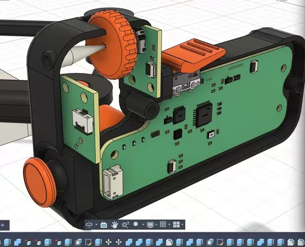Expand the zoom window options arrow
The image size is (305, 247).
[x=143, y=225]
